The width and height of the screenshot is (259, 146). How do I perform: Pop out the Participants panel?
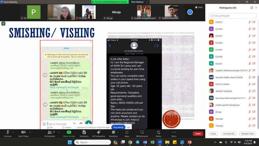click(252, 8)
